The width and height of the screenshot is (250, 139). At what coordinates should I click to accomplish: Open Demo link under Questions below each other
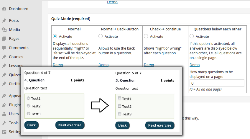point(195,65)
